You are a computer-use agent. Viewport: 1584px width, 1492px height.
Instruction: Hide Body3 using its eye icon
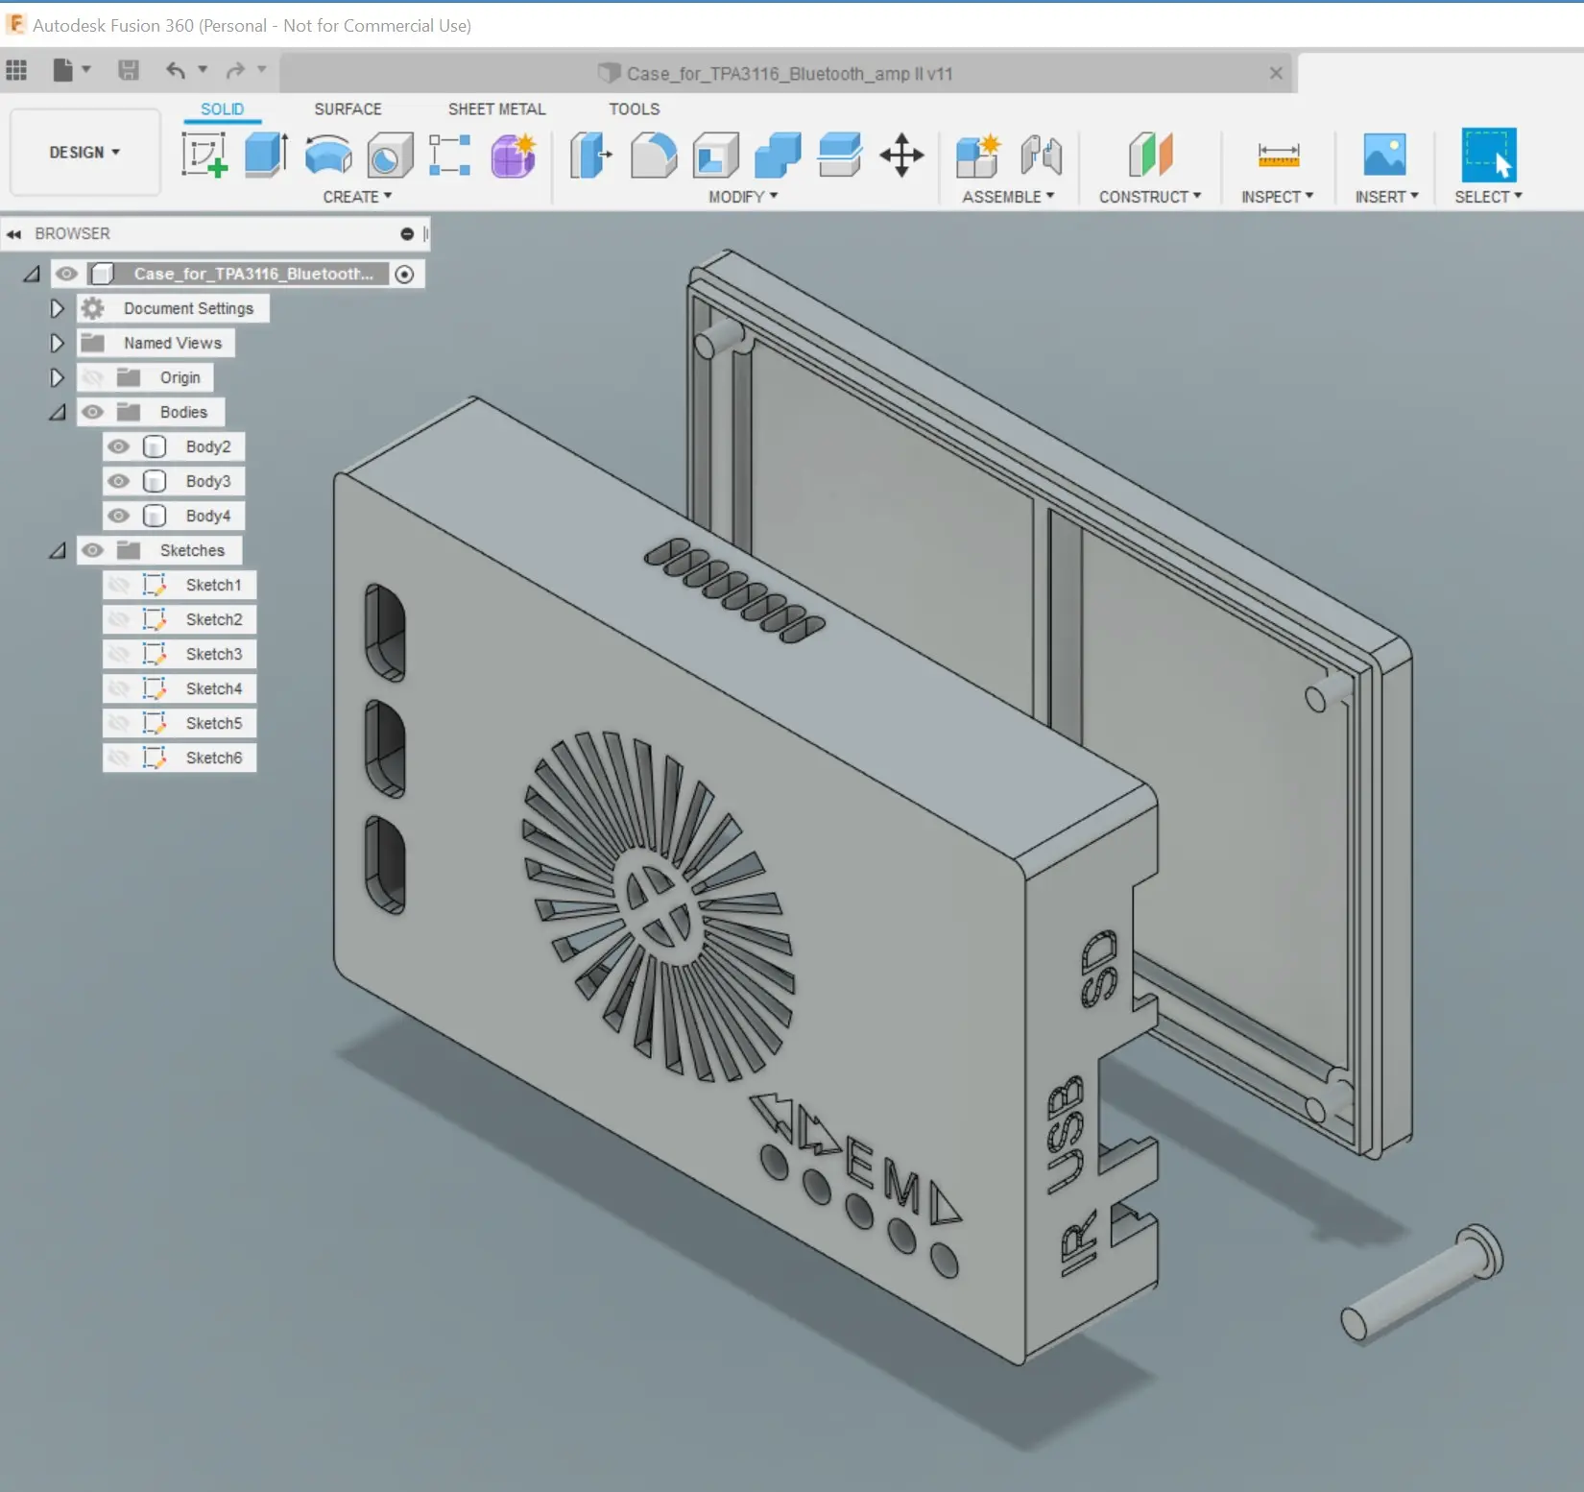tap(118, 481)
